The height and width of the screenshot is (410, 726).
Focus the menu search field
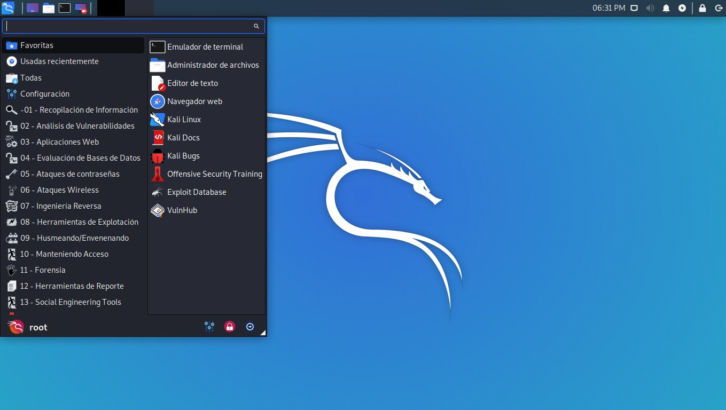(134, 26)
